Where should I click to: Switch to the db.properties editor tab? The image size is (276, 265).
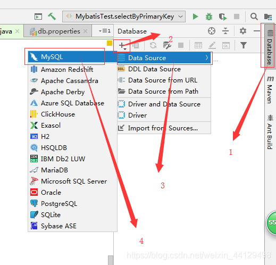coord(57,31)
